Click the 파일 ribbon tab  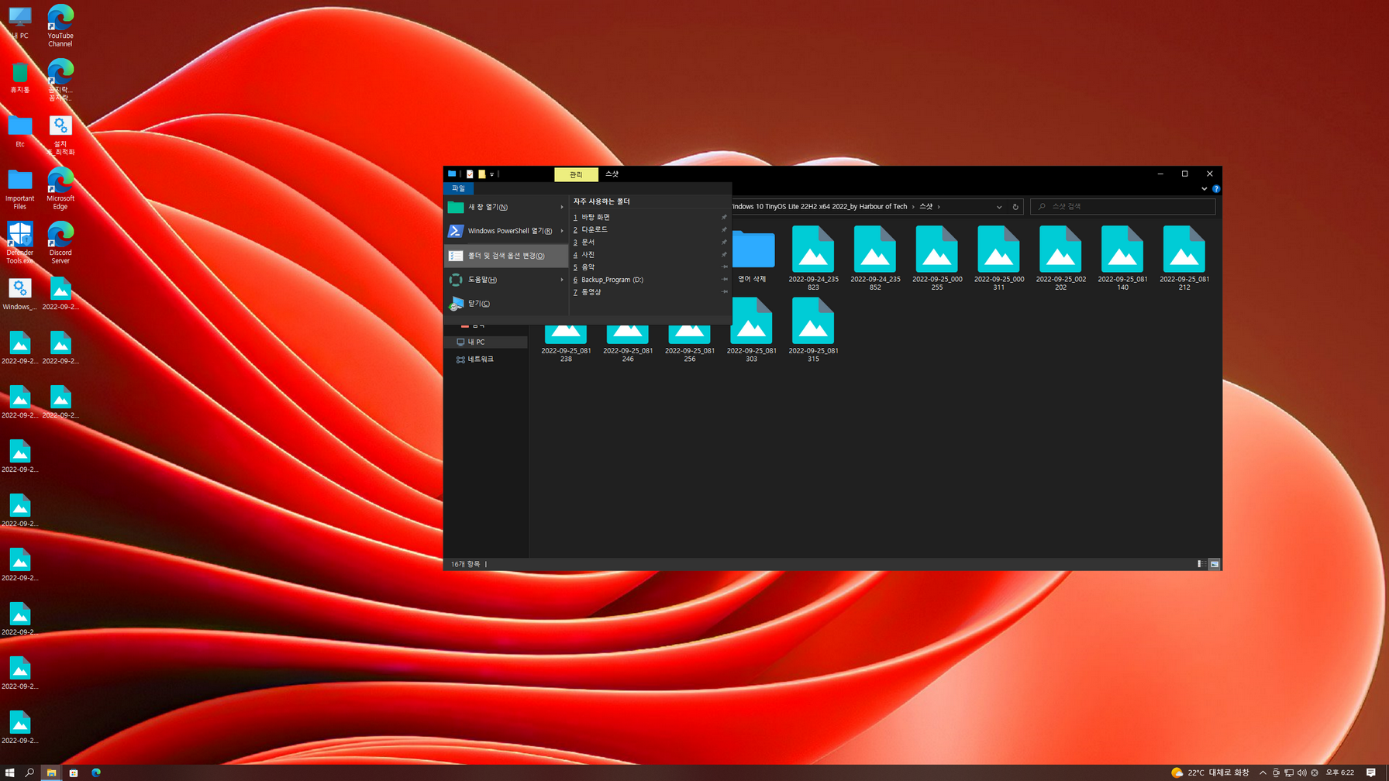458,188
